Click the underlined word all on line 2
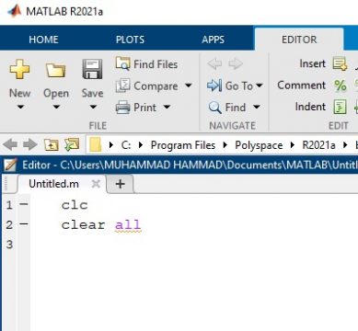The height and width of the screenshot is (331, 358). coord(128,225)
